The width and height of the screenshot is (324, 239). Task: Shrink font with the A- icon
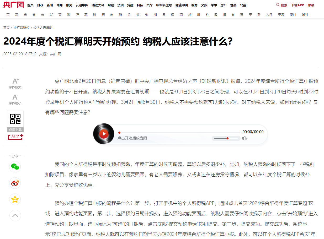pyautogui.click(x=15, y=97)
